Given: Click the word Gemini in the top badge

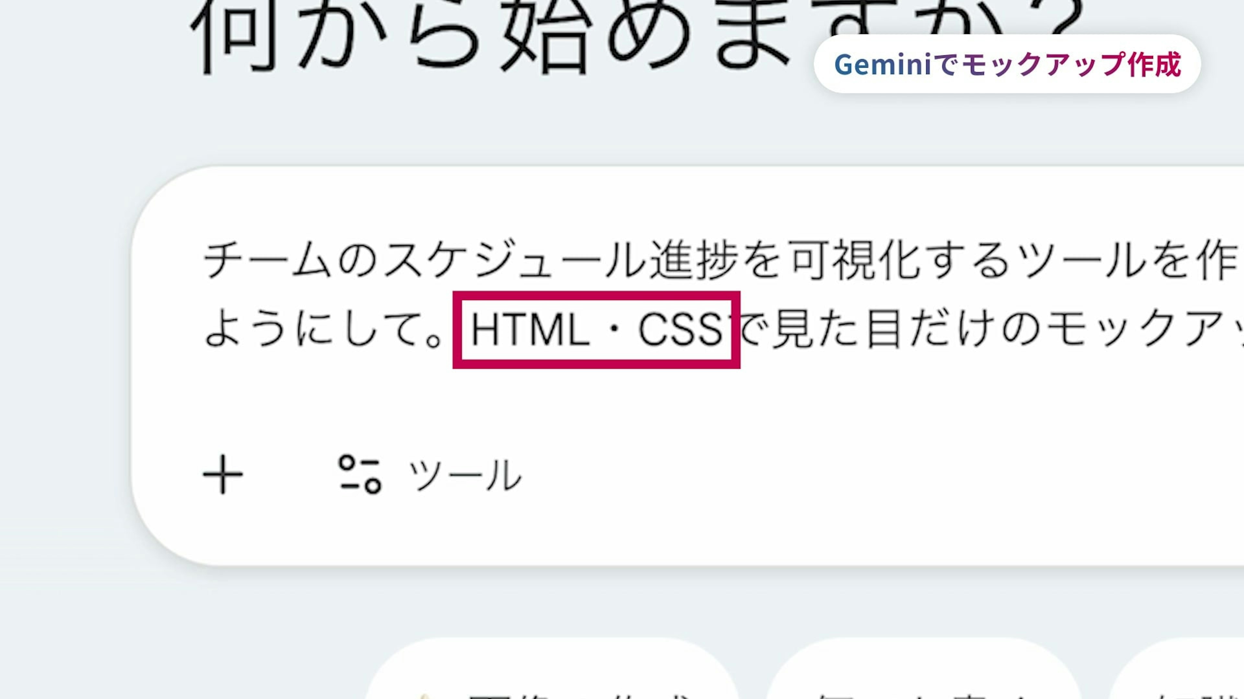Looking at the screenshot, I should coord(882,65).
